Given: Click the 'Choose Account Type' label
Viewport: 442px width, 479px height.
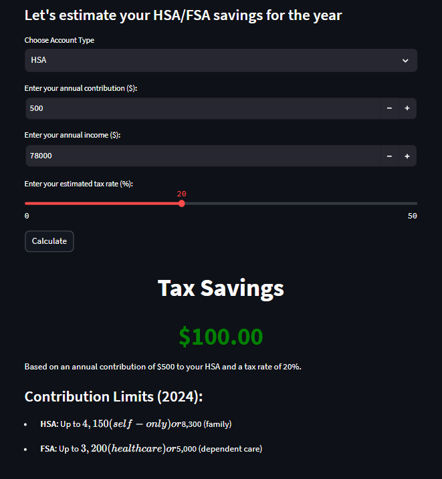Looking at the screenshot, I should coord(60,40).
